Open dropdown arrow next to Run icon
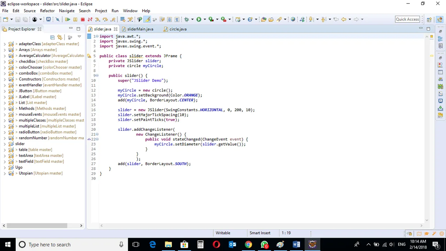The width and height of the screenshot is (446, 251). 205,20
